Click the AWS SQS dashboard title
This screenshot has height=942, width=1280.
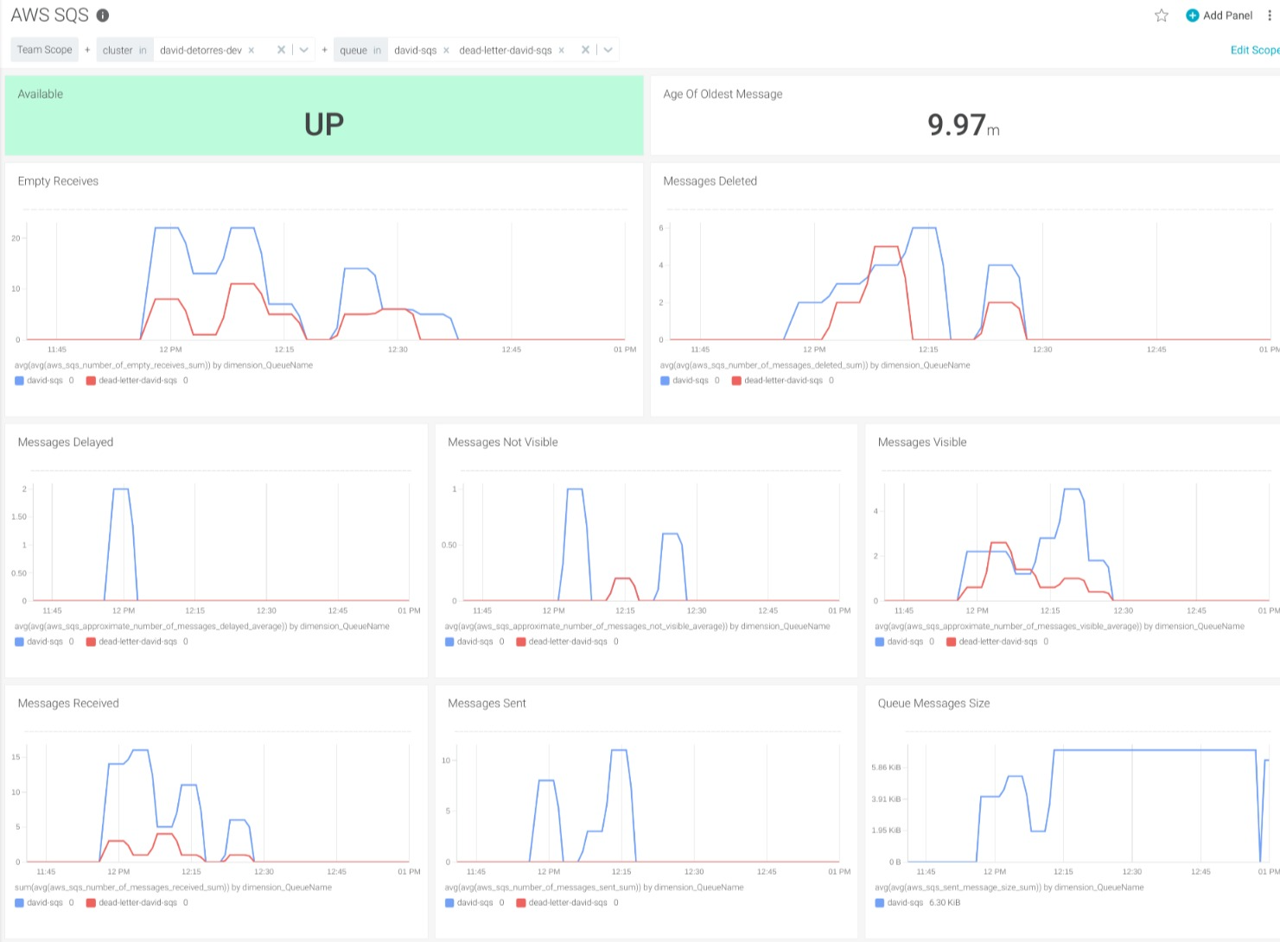point(49,16)
